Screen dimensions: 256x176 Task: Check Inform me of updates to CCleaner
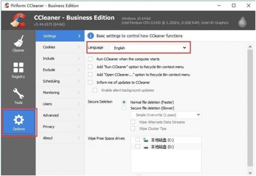coord(91,82)
